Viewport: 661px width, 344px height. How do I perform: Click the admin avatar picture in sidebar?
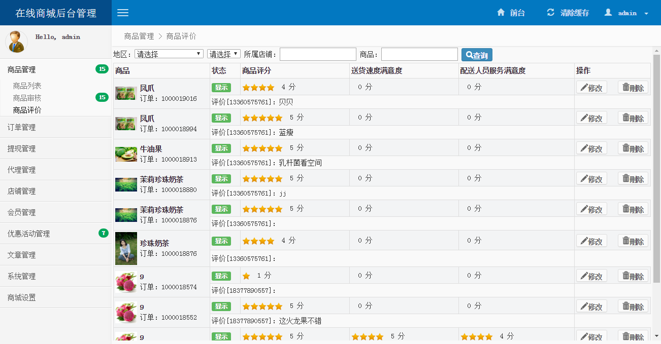pyautogui.click(x=16, y=42)
